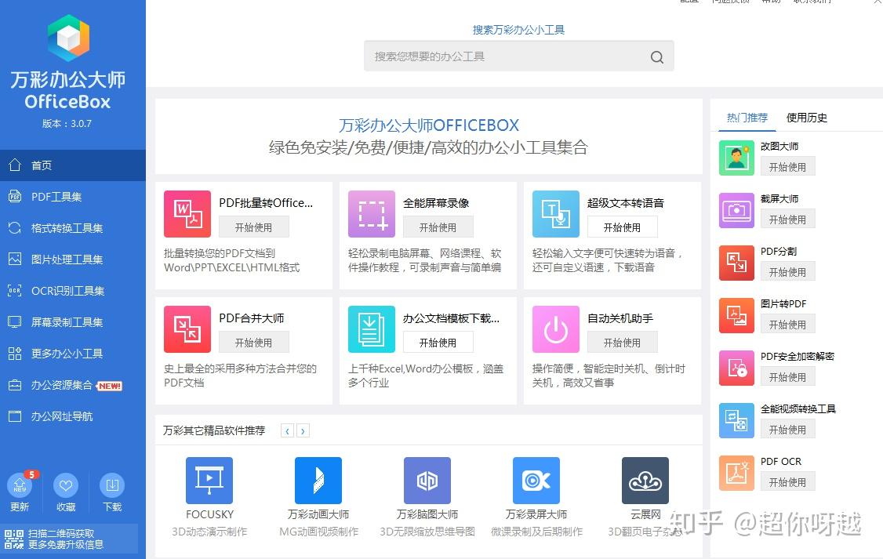Screen dimensions: 883x559
Task: Click 自动关机助手 power icon
Action: pos(556,329)
